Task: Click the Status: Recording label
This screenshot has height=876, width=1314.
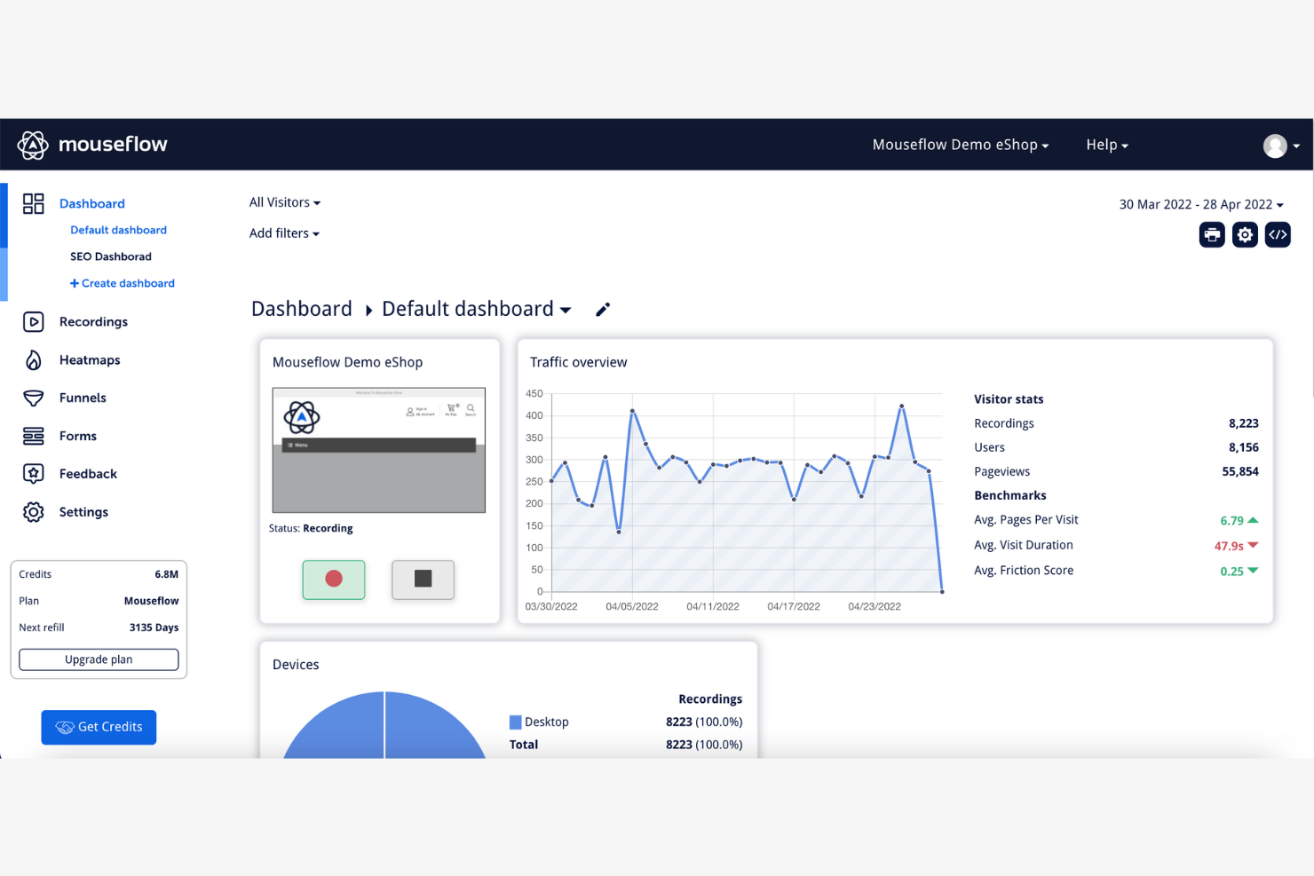Action: [311, 528]
